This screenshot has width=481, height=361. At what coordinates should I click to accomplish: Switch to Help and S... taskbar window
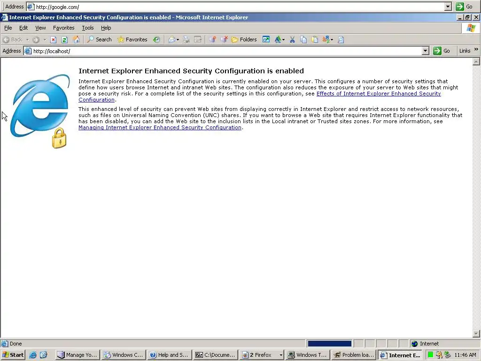(x=170, y=355)
